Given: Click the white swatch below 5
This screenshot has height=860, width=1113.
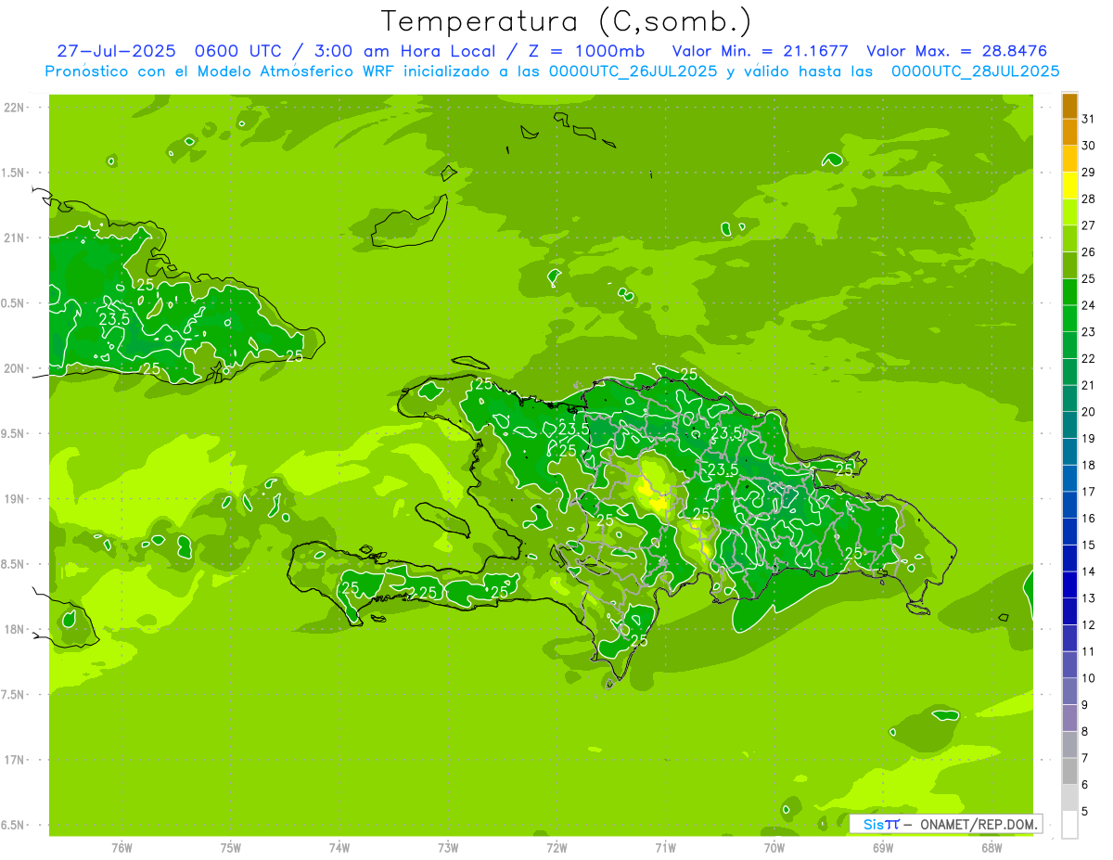Looking at the screenshot, I should tap(1069, 825).
